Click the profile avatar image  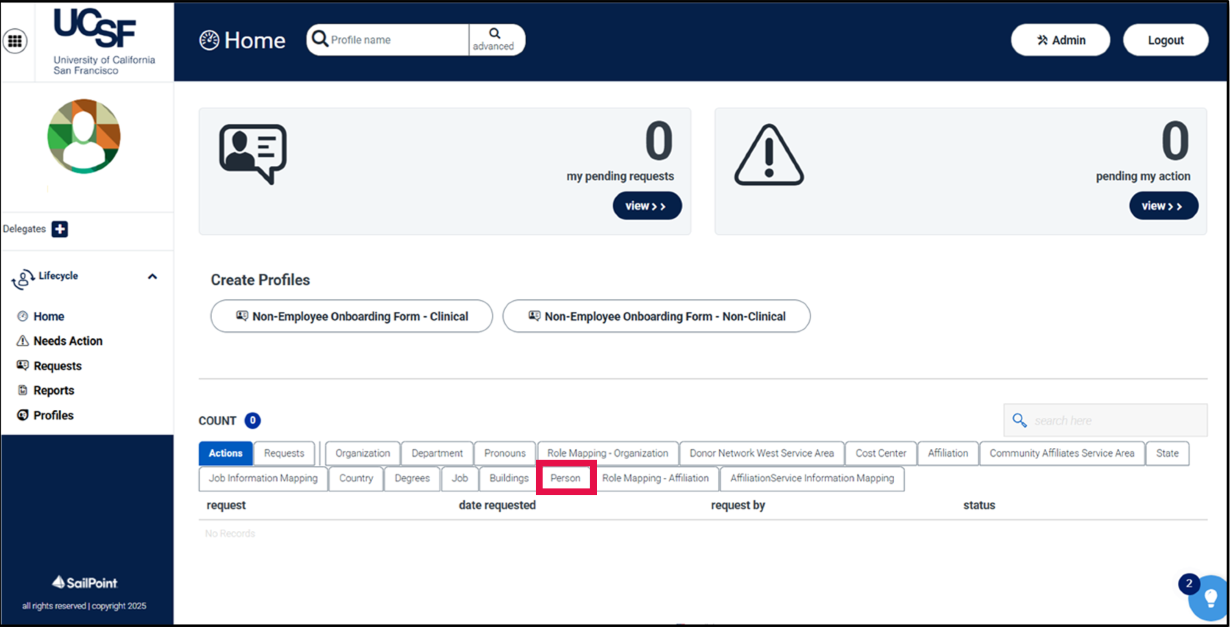[84, 136]
